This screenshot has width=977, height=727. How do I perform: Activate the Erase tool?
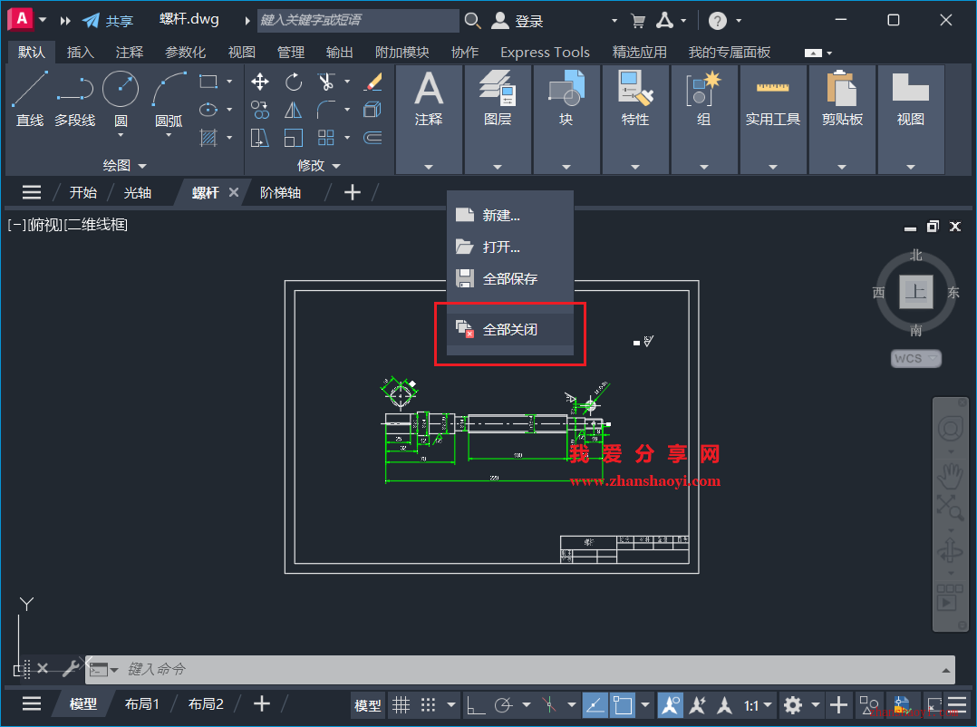click(x=372, y=82)
